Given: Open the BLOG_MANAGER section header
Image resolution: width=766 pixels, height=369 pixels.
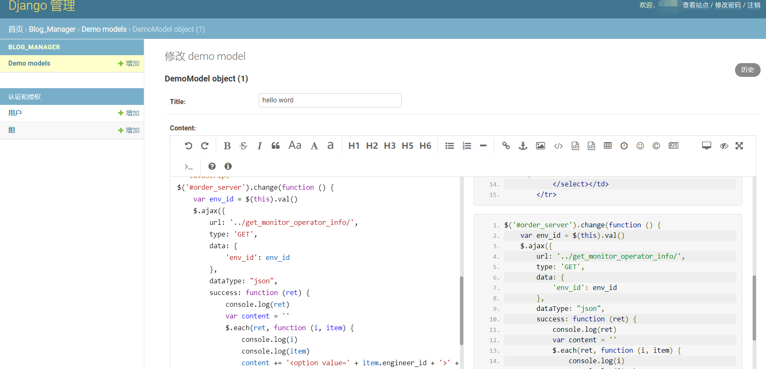Looking at the screenshot, I should 34,47.
